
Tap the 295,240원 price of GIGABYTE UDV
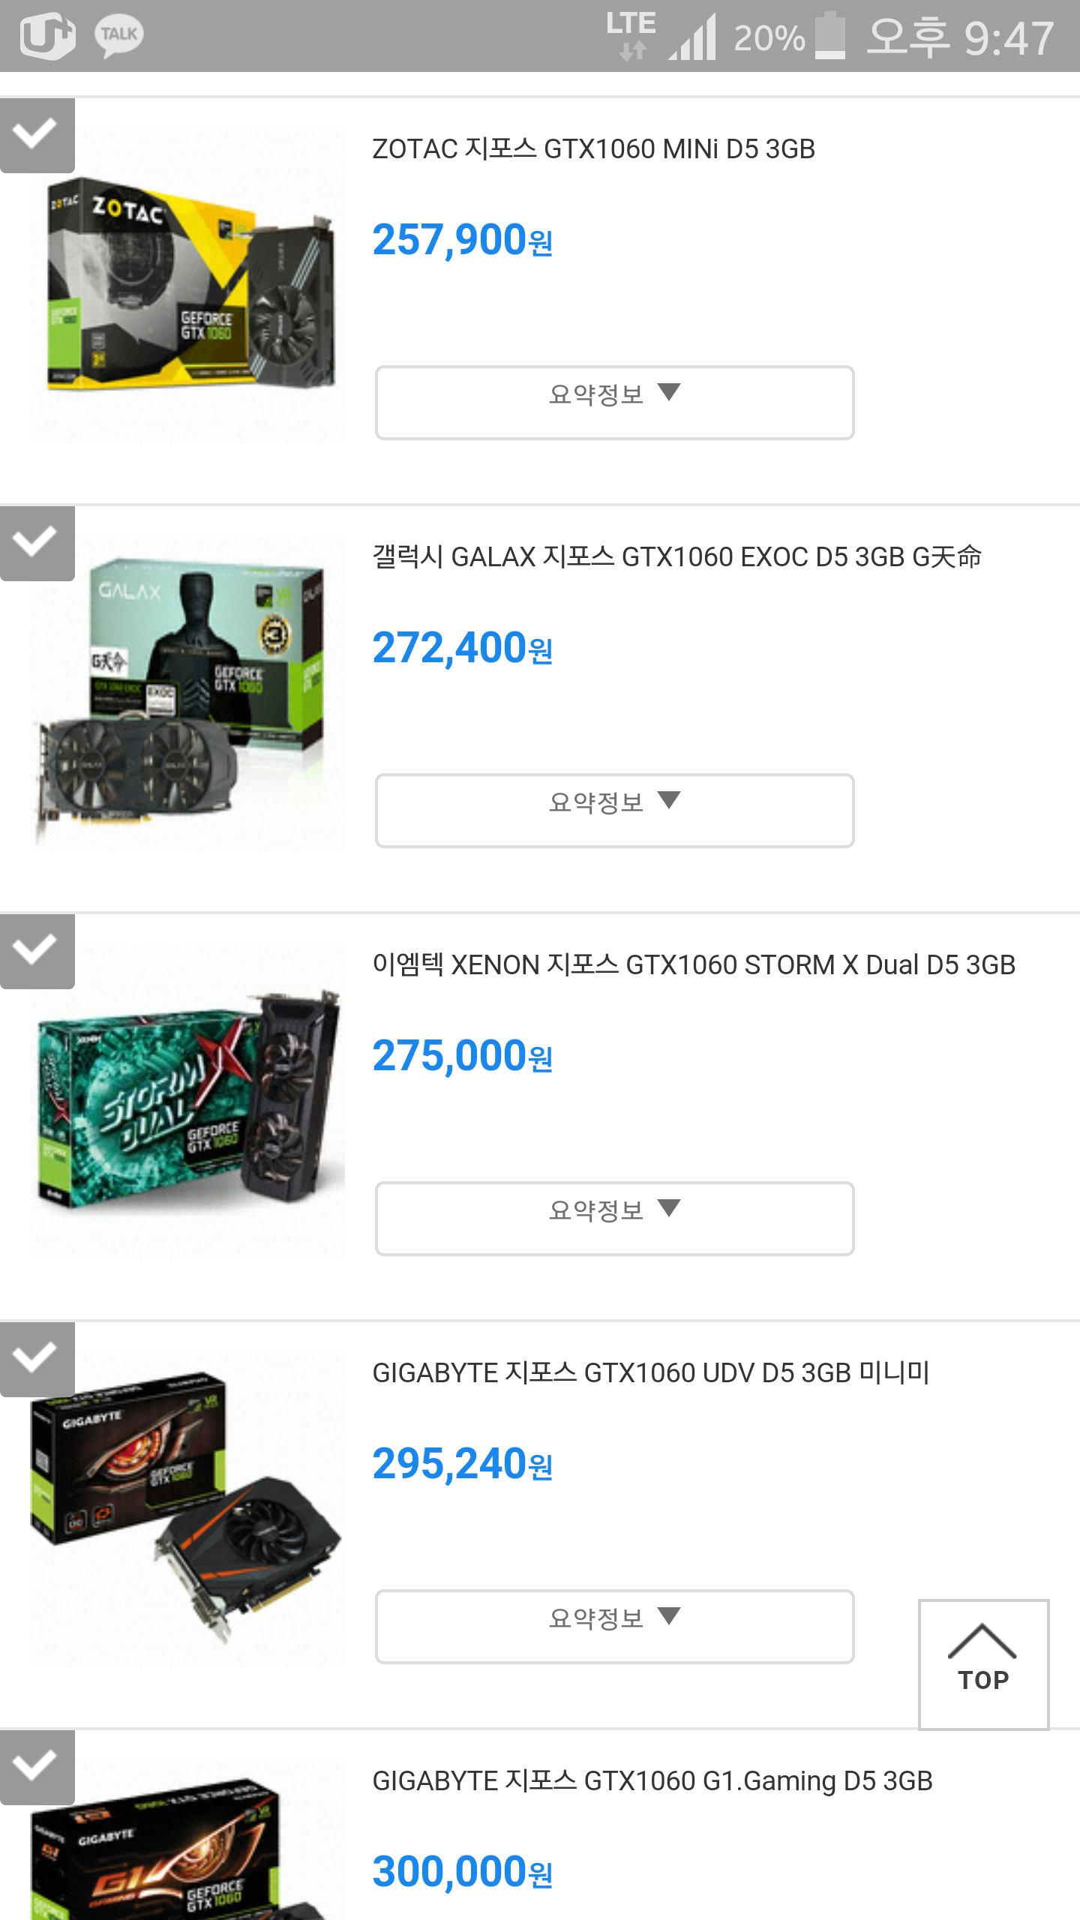tap(463, 1463)
